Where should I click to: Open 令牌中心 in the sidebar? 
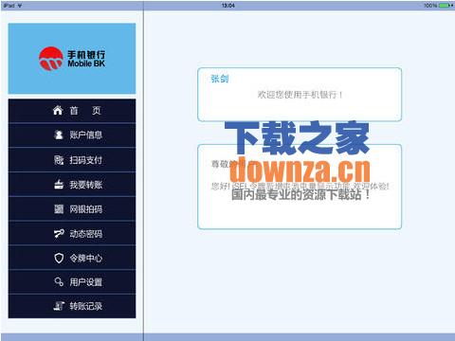coord(72,258)
